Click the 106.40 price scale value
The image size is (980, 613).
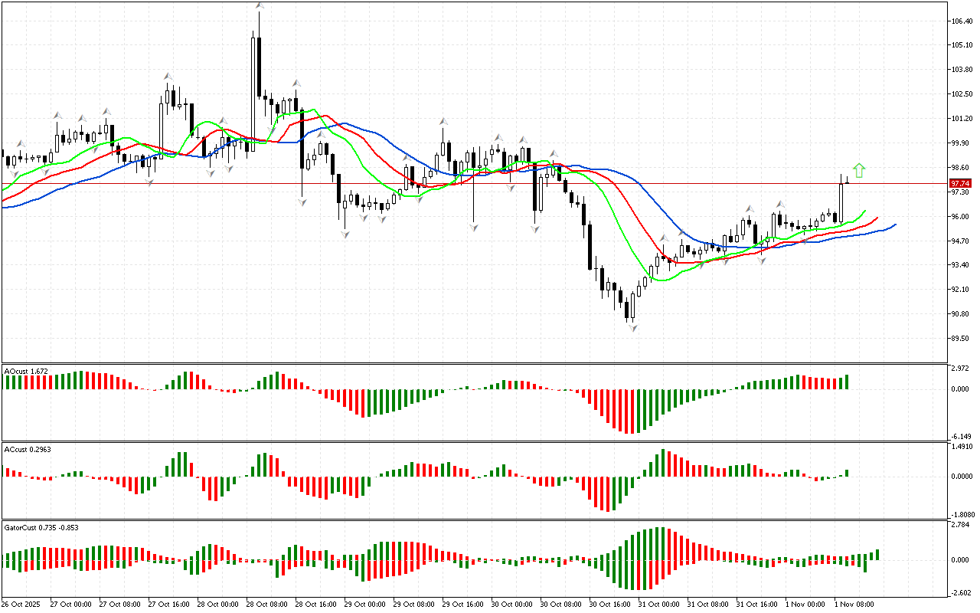click(960, 21)
